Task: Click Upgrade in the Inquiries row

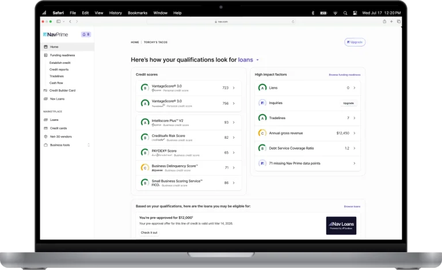Action: (348, 103)
